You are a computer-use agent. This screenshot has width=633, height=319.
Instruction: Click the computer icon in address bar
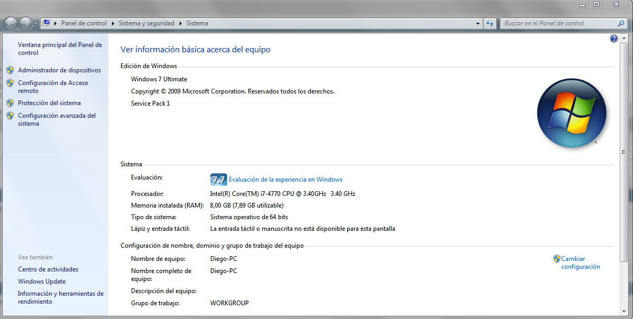point(46,23)
